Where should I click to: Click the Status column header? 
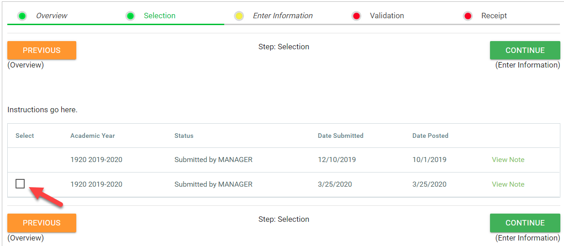(184, 136)
